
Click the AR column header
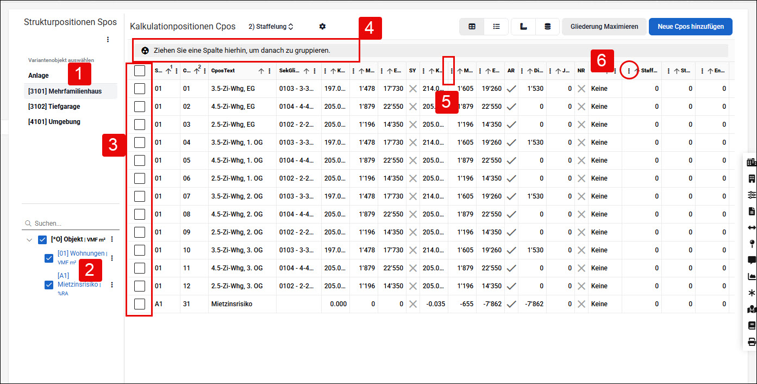click(511, 71)
